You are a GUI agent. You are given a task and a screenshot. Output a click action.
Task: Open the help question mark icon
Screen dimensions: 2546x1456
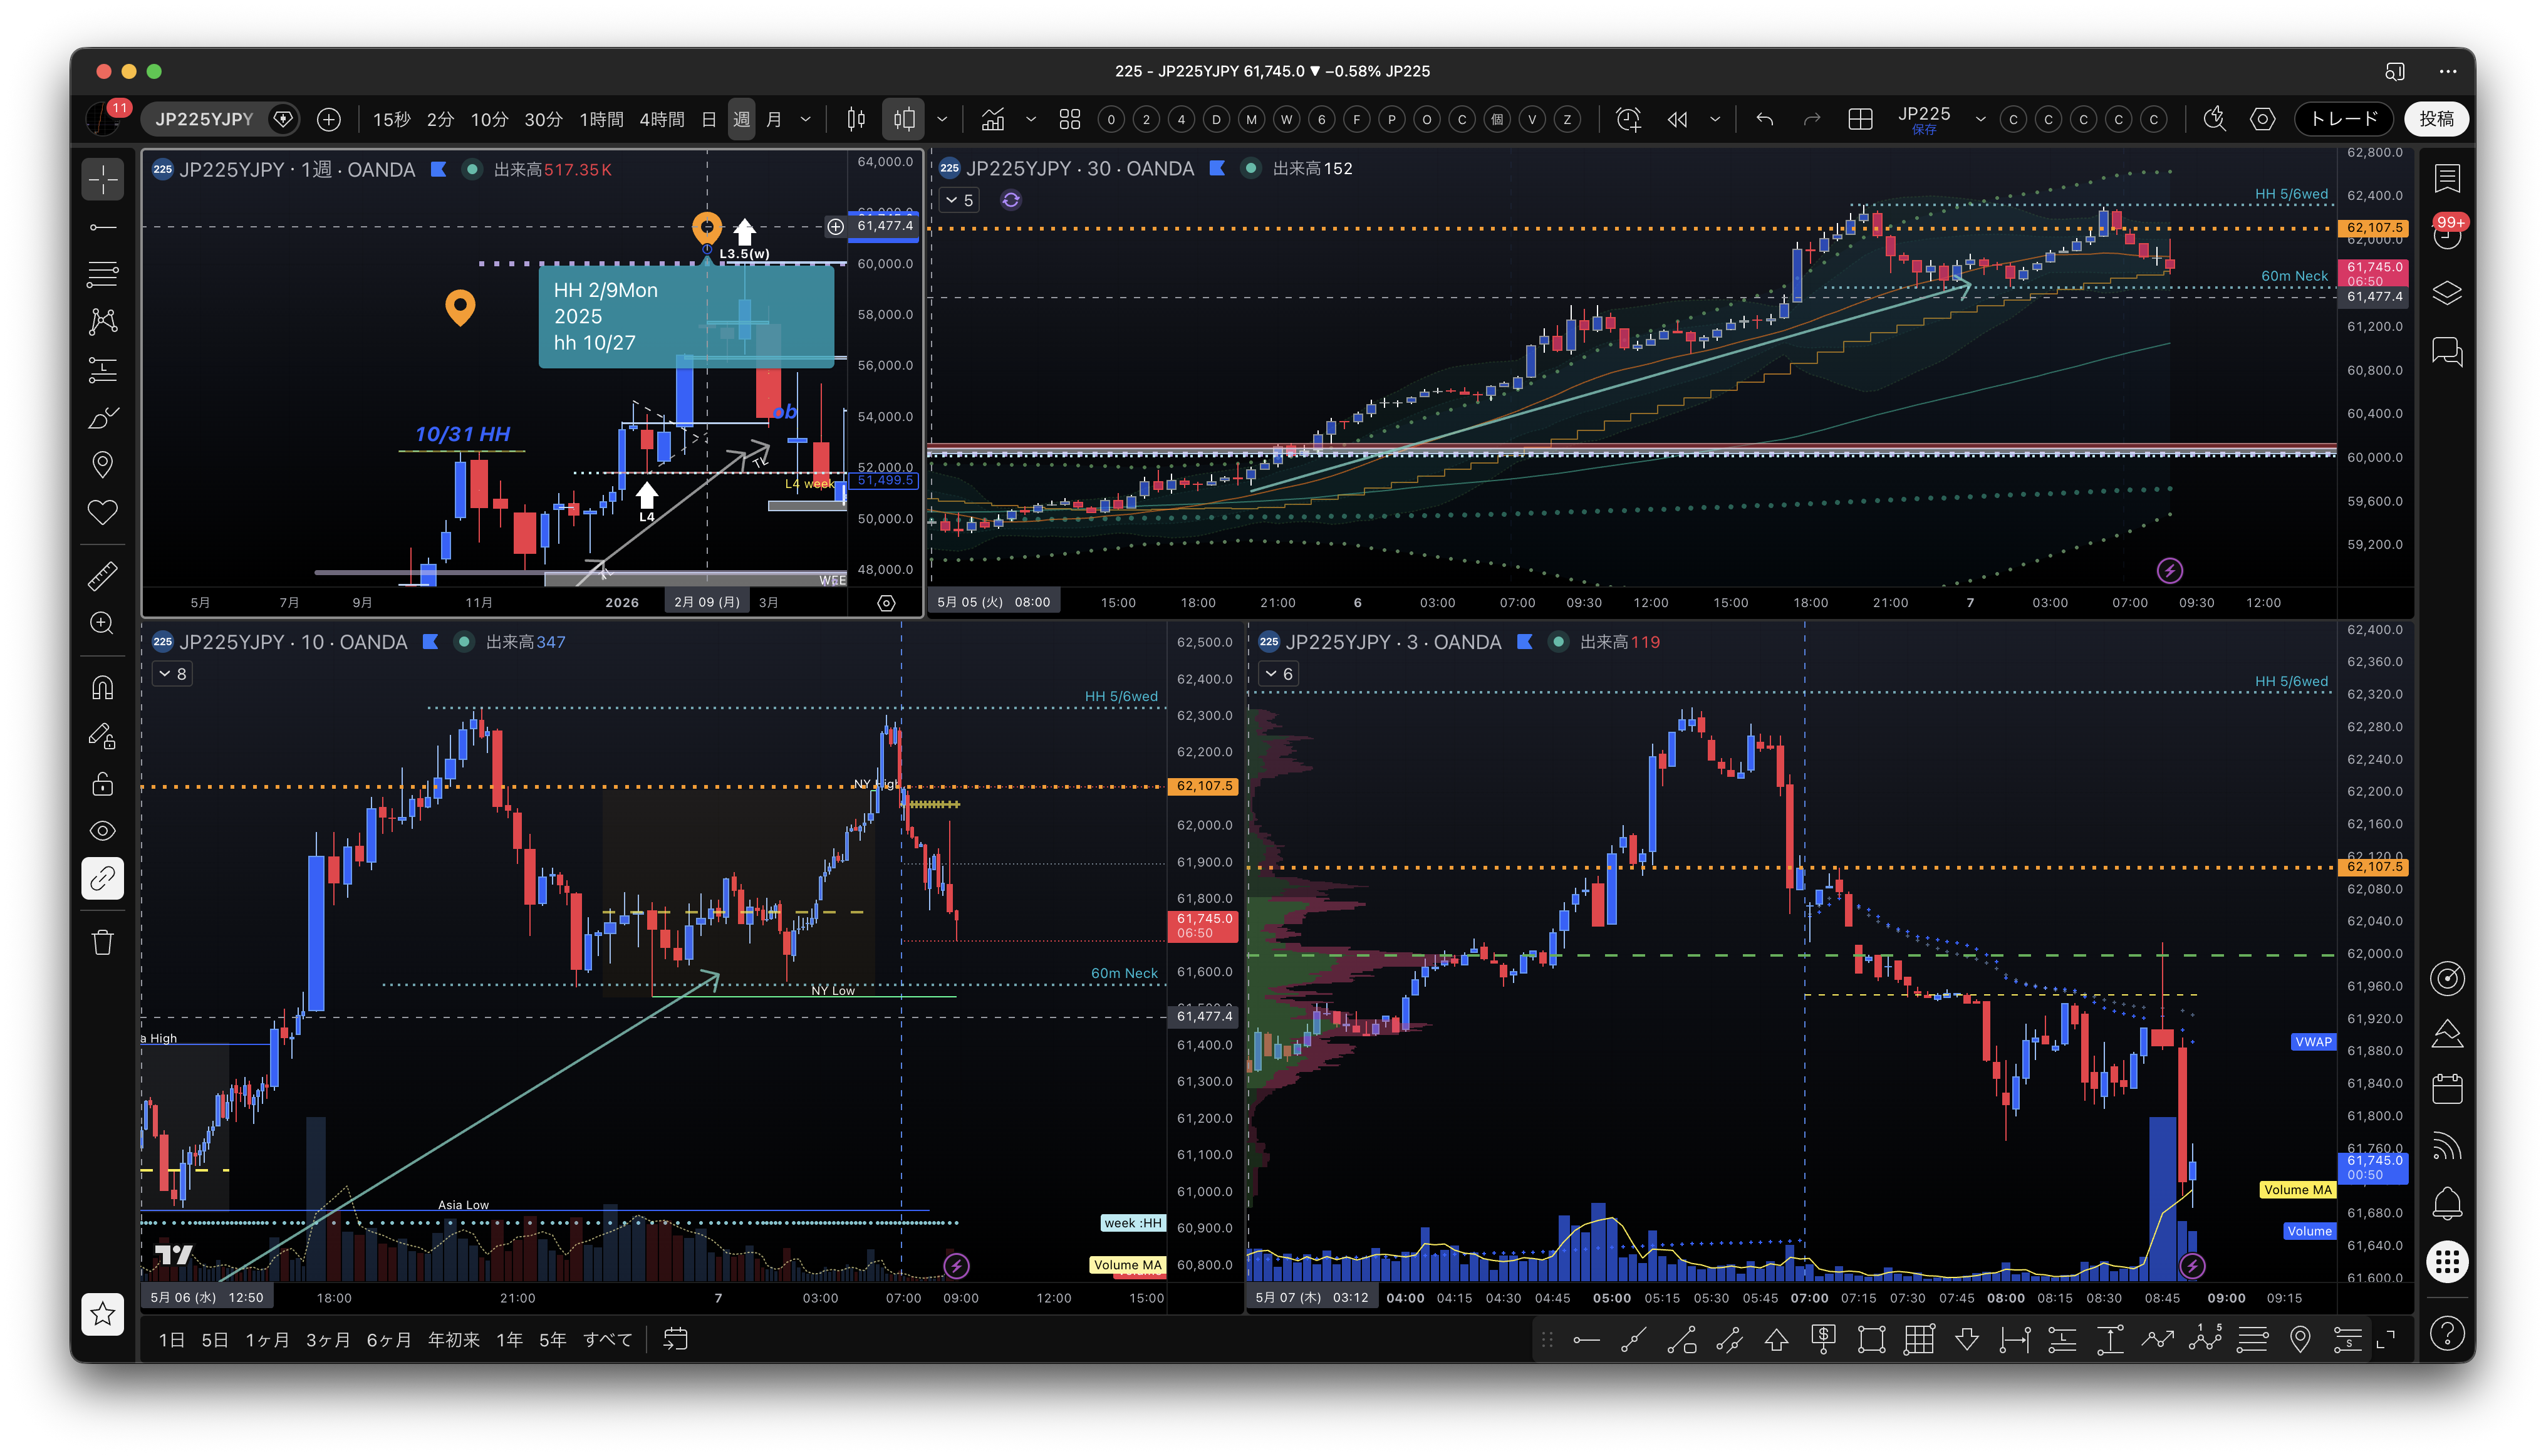tap(2446, 1333)
